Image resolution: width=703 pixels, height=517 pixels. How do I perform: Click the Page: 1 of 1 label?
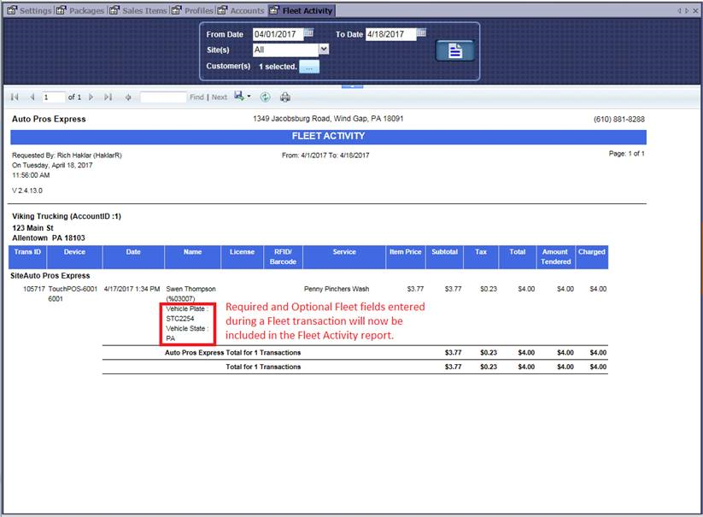click(x=627, y=153)
